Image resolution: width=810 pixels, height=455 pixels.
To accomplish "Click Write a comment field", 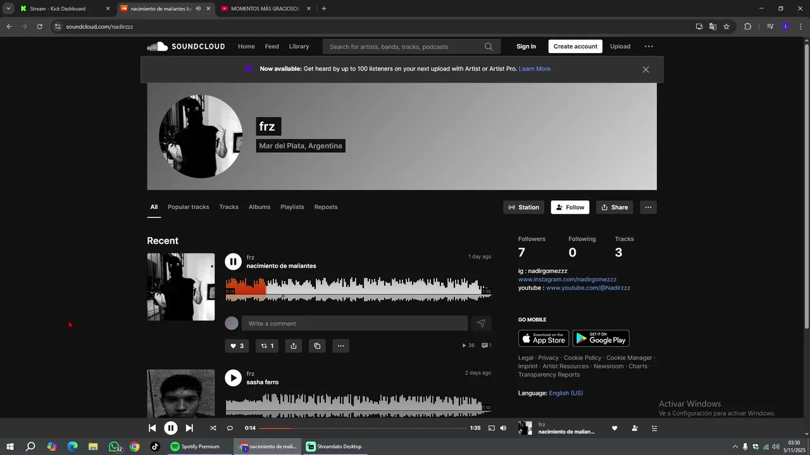I will pos(354,324).
